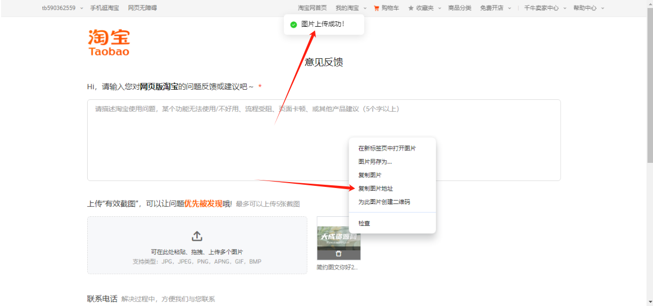Click the uploaded 大成资源网 image thumbnail
This screenshot has height=306, width=653.
click(339, 238)
